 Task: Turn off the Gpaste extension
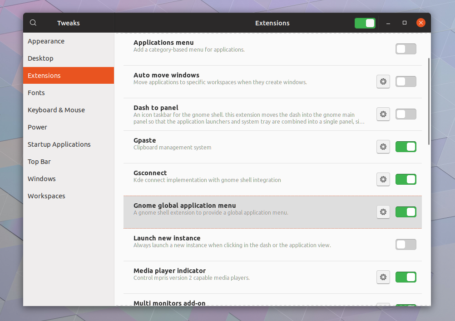point(406,147)
